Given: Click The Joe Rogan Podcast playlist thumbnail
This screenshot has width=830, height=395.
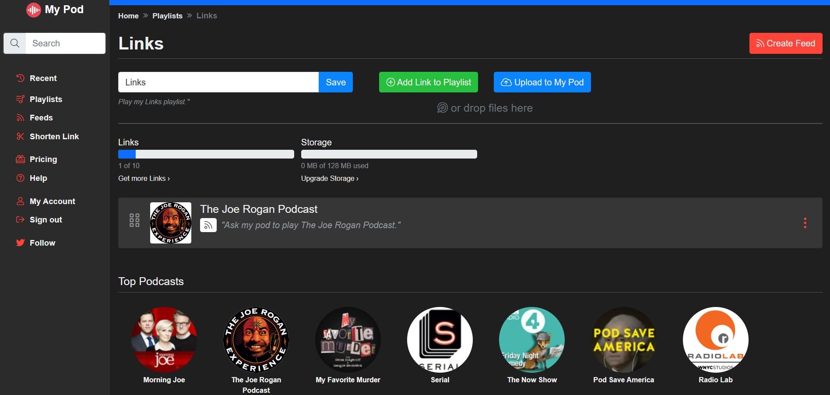Looking at the screenshot, I should point(171,223).
